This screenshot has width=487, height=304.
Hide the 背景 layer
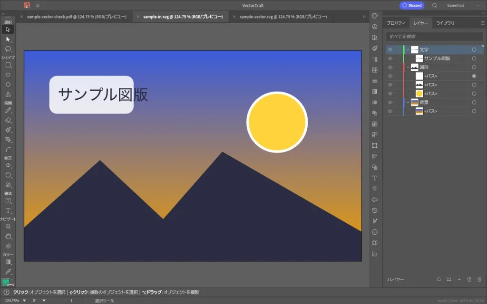click(390, 103)
